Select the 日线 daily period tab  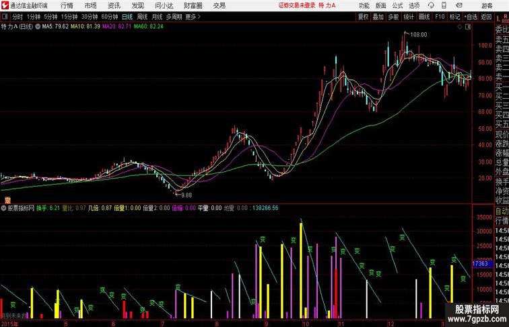127,17
